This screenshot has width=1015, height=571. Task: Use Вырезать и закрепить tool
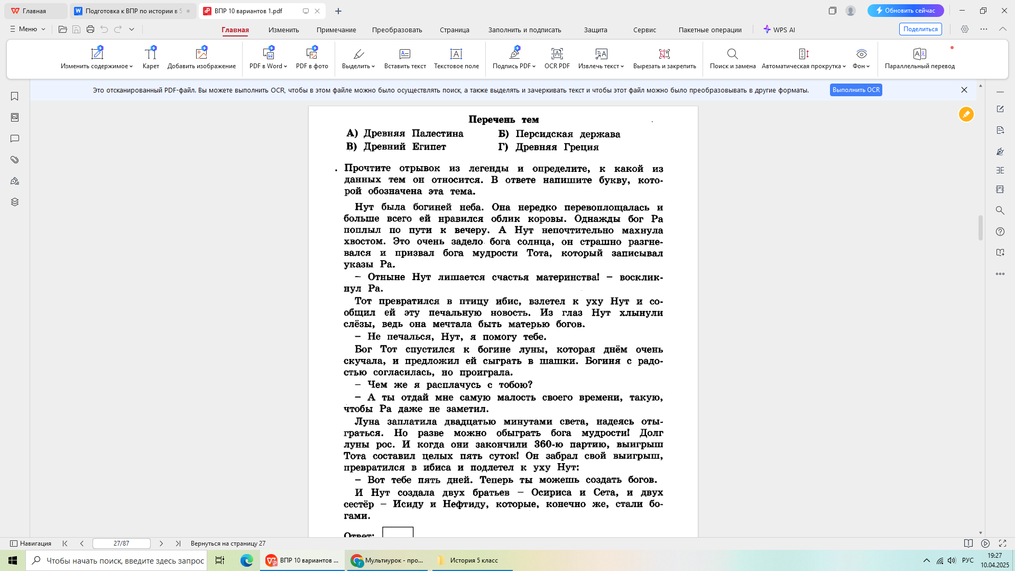[x=665, y=58]
